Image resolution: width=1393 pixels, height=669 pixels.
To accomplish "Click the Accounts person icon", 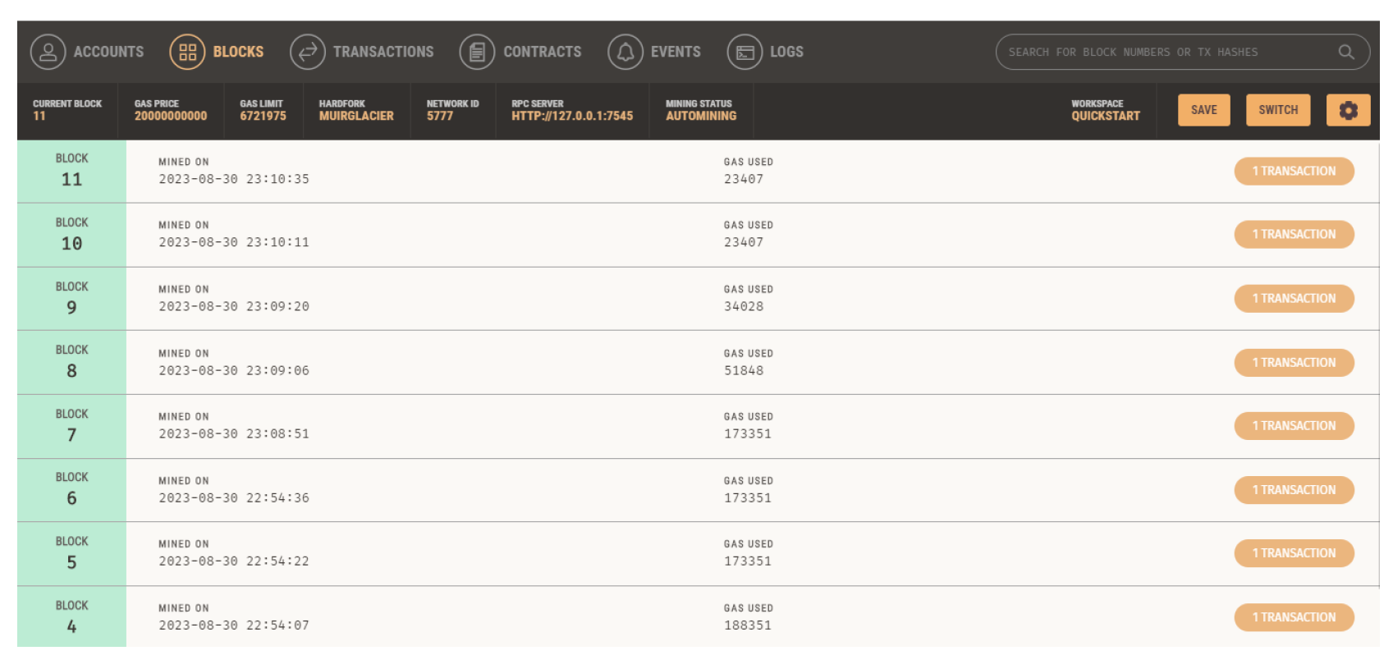I will (x=48, y=52).
